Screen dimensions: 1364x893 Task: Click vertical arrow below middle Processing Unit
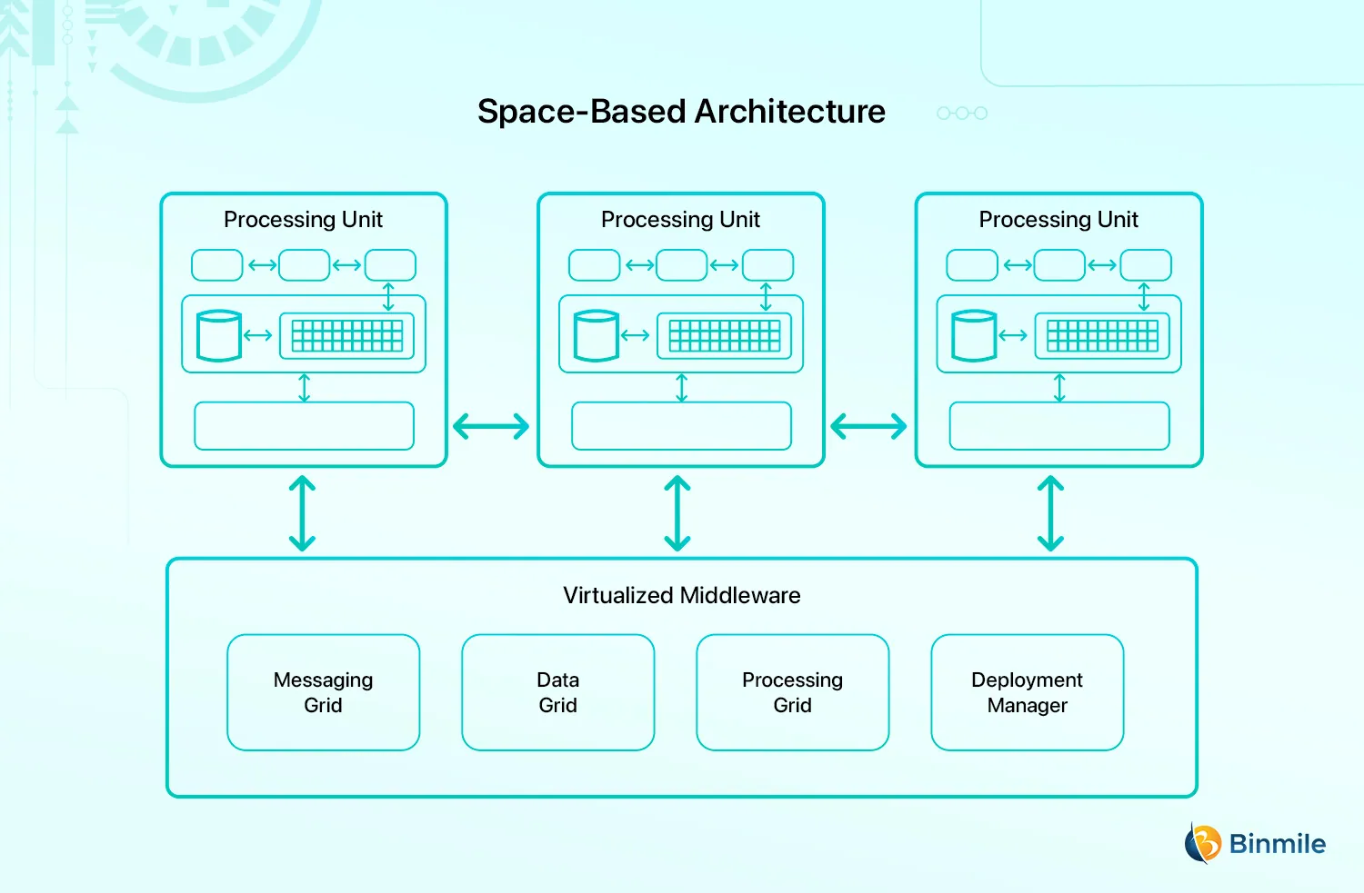pyautogui.click(x=677, y=514)
